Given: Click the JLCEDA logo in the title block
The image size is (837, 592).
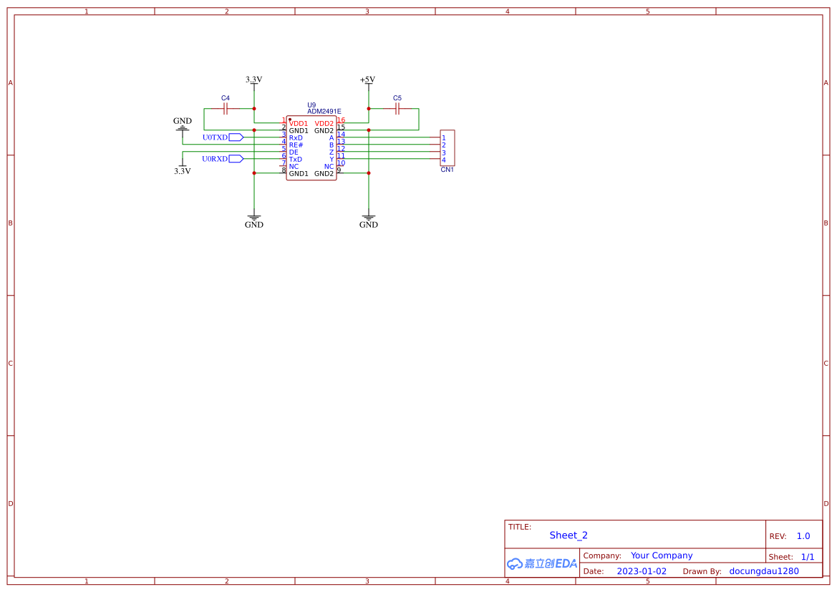Looking at the screenshot, I should point(541,563).
